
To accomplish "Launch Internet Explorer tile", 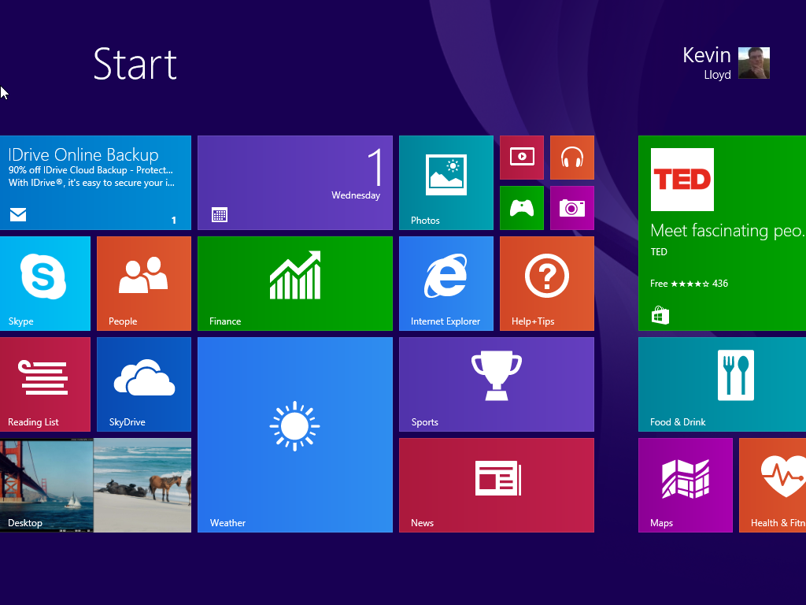I will click(446, 284).
